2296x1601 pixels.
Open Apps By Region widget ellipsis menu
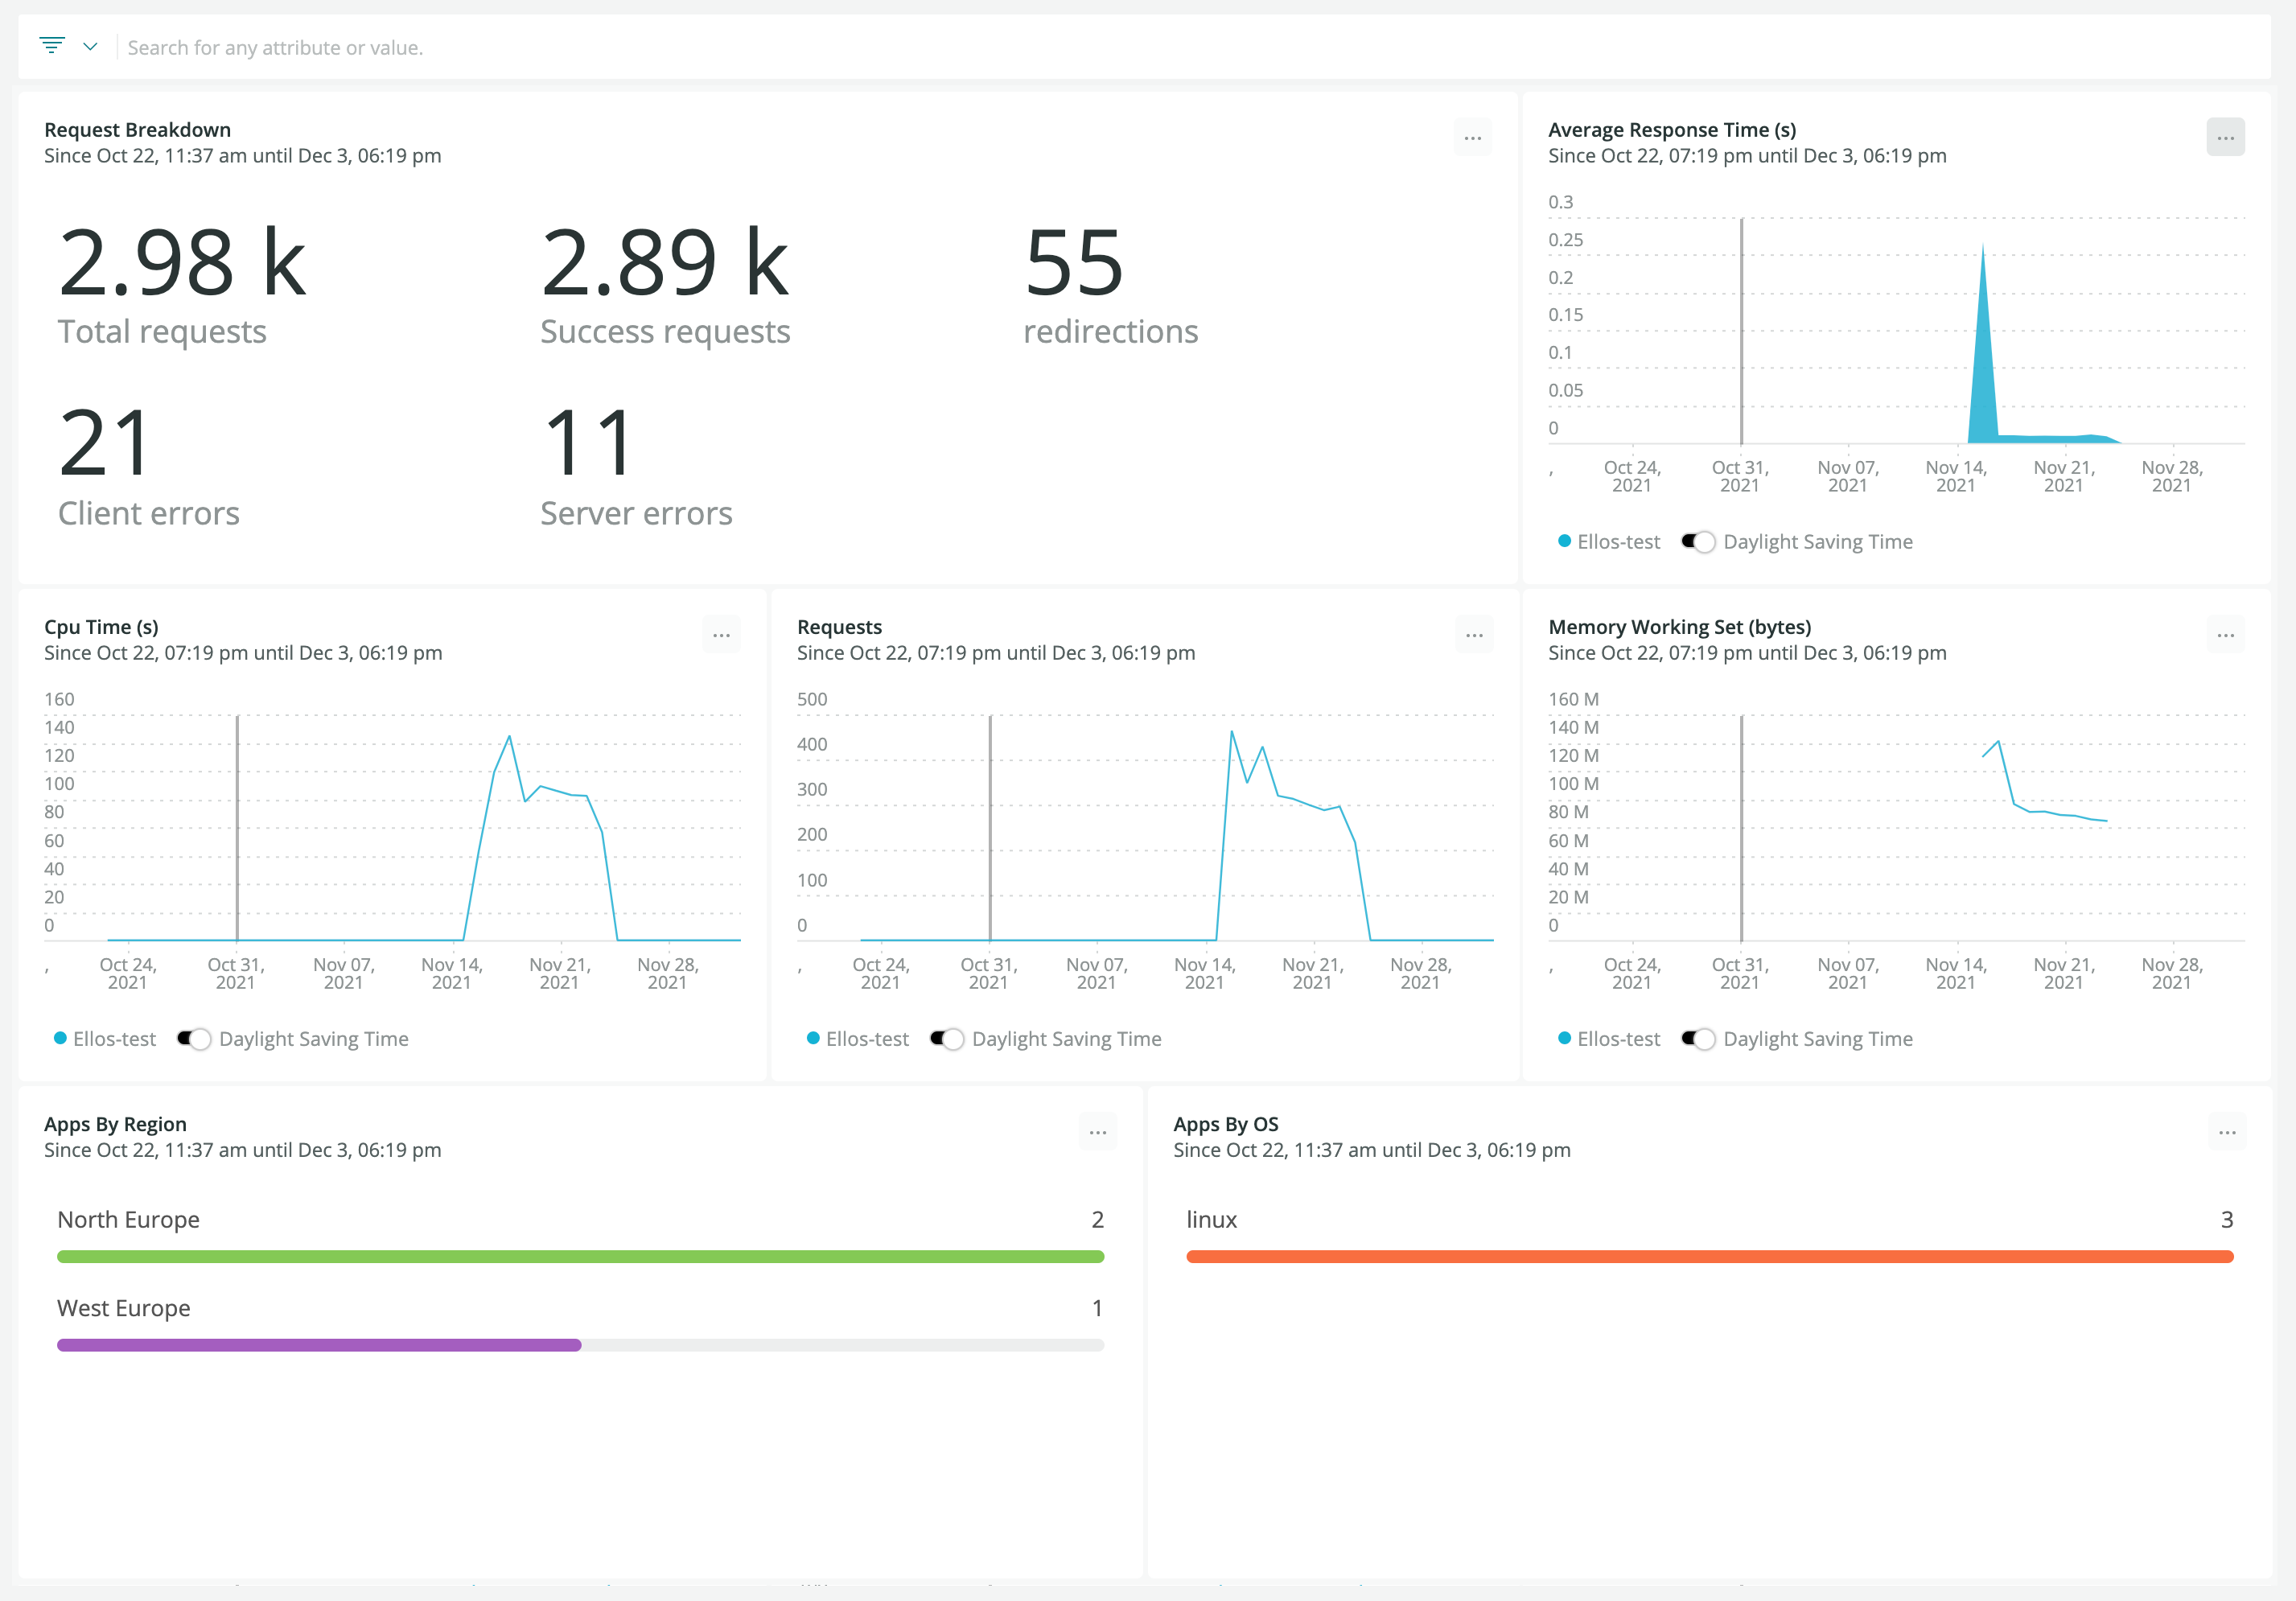pos(1097,1132)
